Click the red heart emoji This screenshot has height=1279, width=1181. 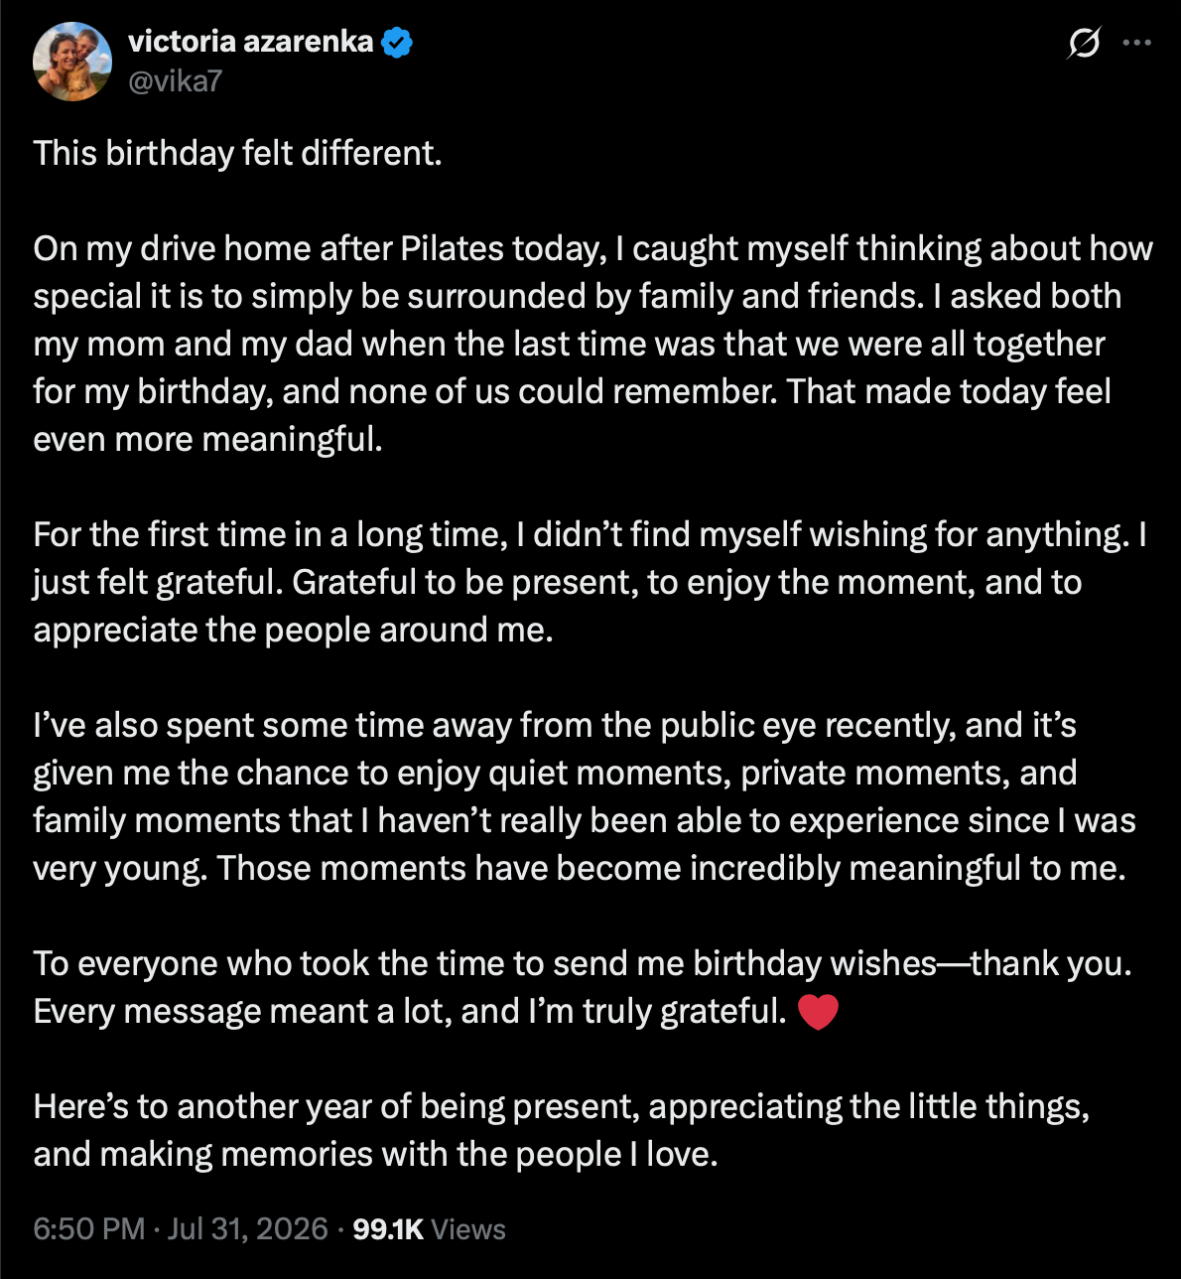coord(818,1012)
